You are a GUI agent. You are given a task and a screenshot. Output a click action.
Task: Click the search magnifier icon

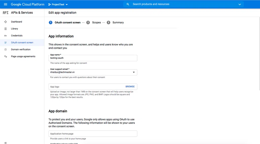point(128,4)
